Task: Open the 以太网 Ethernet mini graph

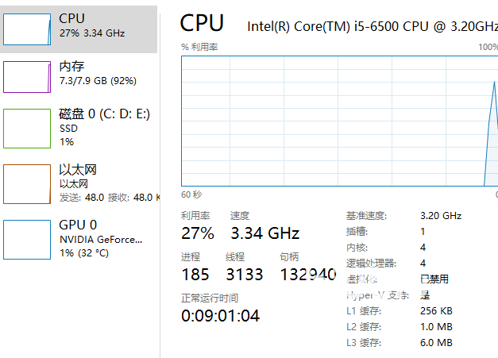Action: (28, 184)
